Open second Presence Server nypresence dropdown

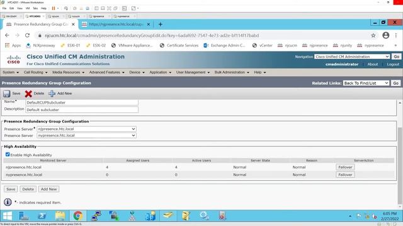pyautogui.click(x=86, y=136)
